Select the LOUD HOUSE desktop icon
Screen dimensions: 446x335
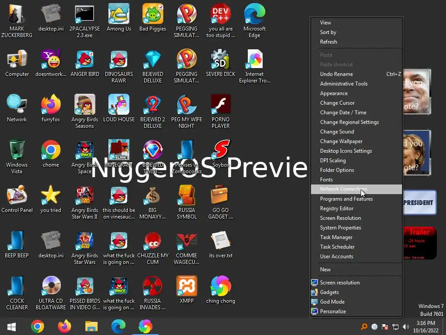[x=118, y=109]
